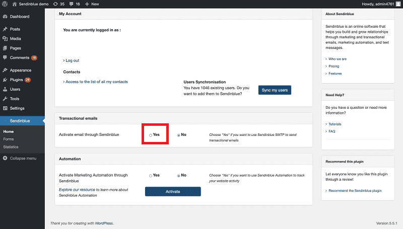Open the Explore our resource link

(77, 190)
